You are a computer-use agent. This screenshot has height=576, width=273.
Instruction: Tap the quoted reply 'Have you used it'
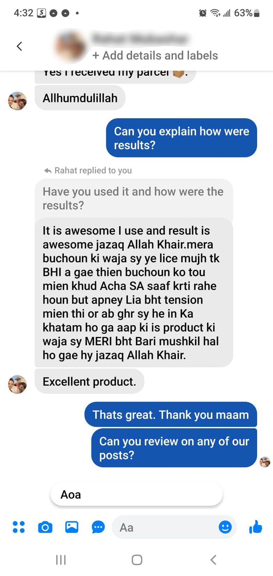point(134,198)
